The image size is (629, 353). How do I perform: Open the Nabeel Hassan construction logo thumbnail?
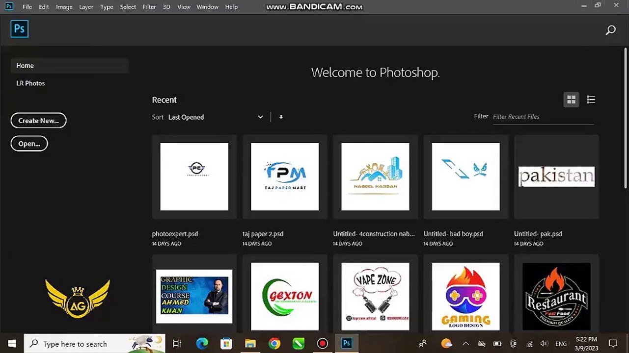pyautogui.click(x=375, y=176)
